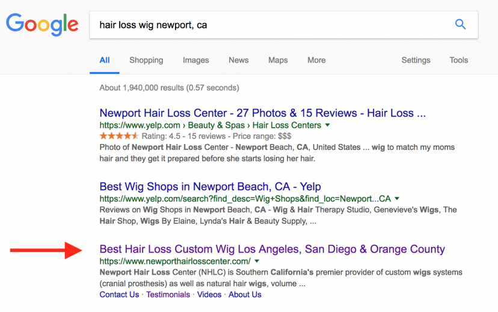Open the Settings menu

coord(416,60)
